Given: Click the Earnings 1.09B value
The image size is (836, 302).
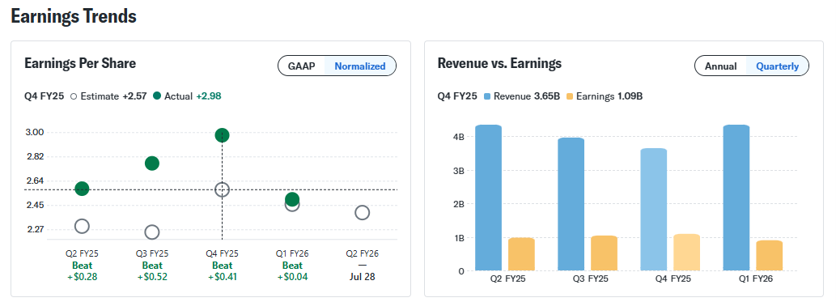Looking at the screenshot, I should (x=630, y=96).
